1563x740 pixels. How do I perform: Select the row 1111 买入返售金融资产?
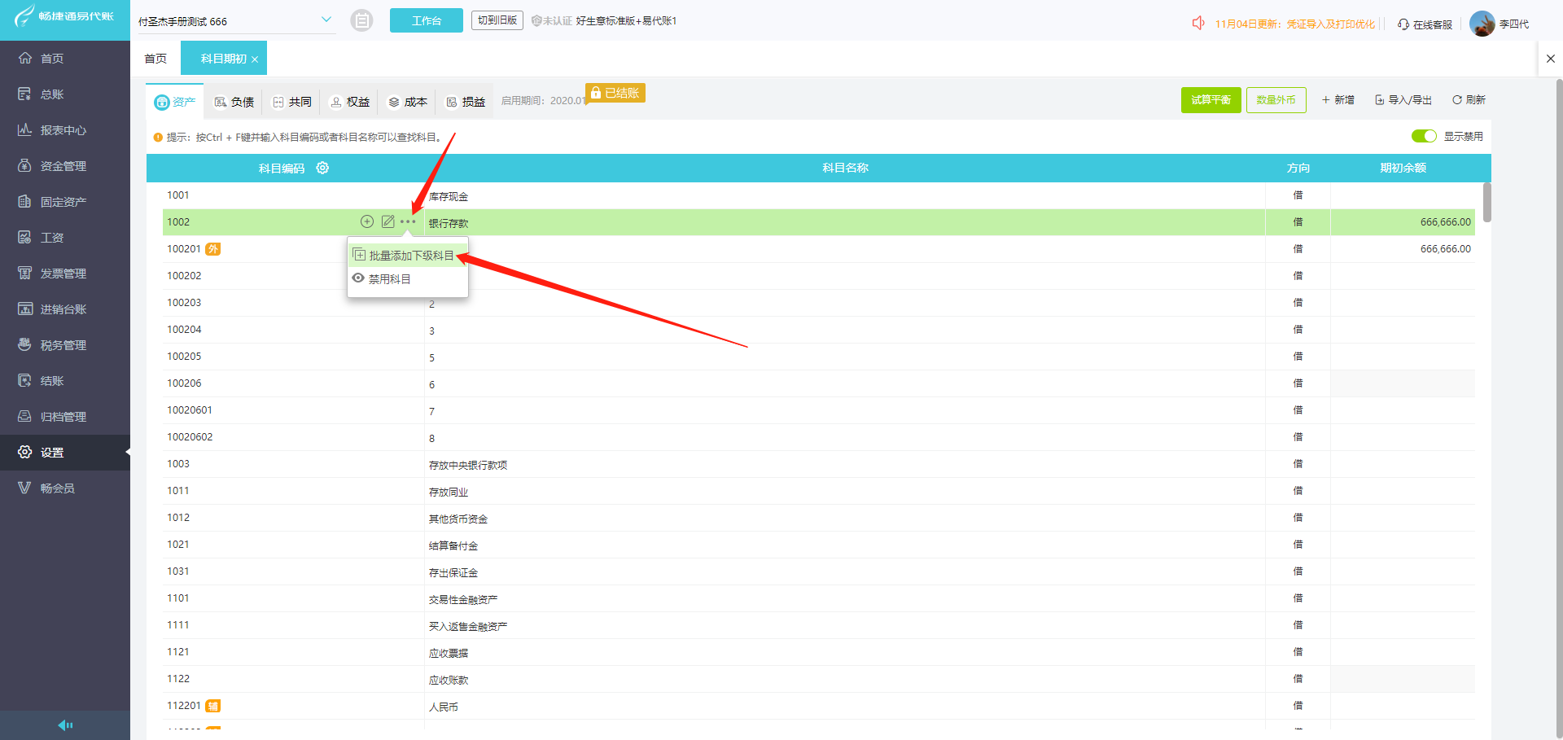819,625
